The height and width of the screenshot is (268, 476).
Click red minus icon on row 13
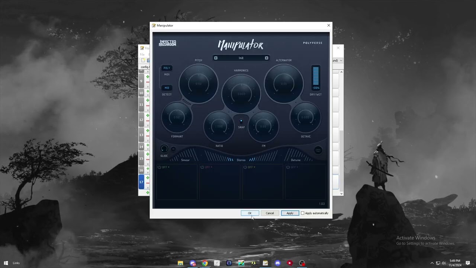(148, 137)
